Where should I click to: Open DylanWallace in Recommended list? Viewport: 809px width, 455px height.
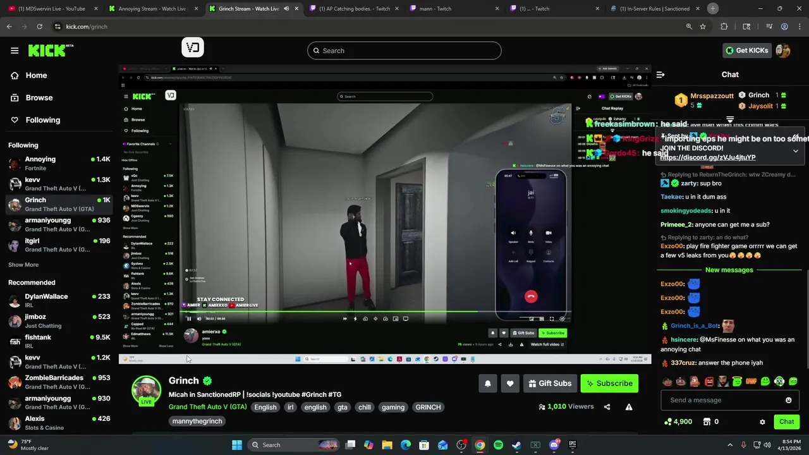pos(59,301)
